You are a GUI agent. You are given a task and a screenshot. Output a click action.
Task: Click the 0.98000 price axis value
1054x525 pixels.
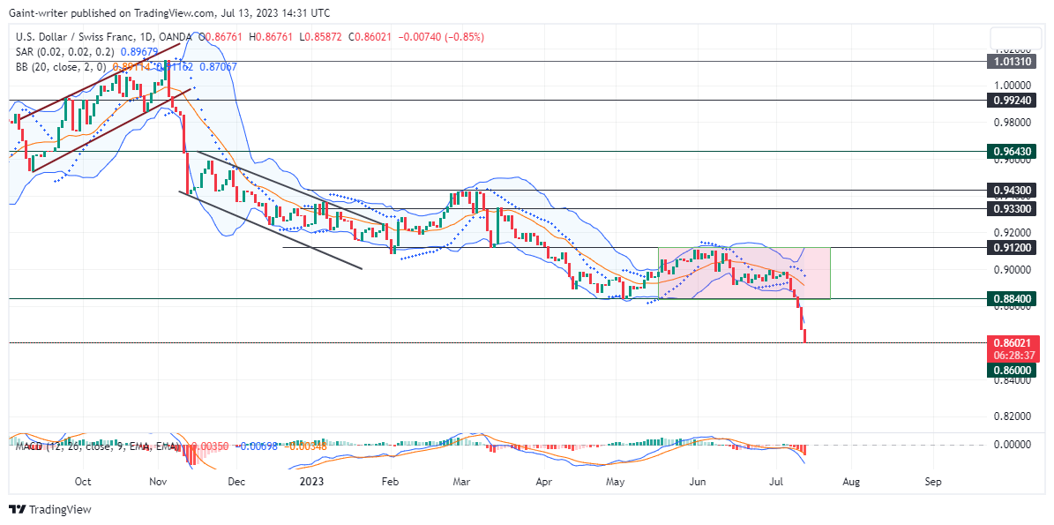[1012, 123]
